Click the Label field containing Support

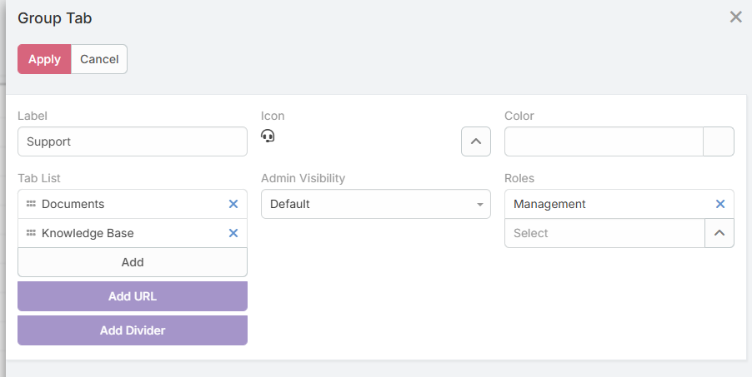[x=133, y=141]
